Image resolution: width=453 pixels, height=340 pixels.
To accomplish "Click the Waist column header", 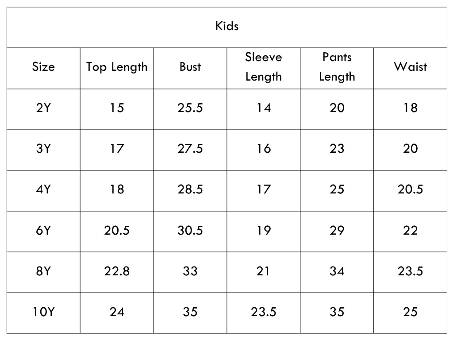I will click(410, 67).
